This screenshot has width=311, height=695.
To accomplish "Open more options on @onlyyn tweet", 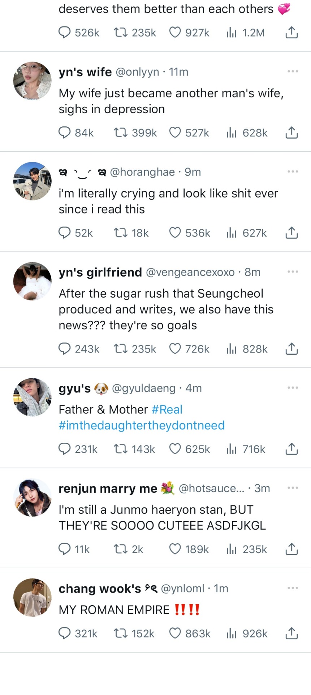I will (293, 71).
